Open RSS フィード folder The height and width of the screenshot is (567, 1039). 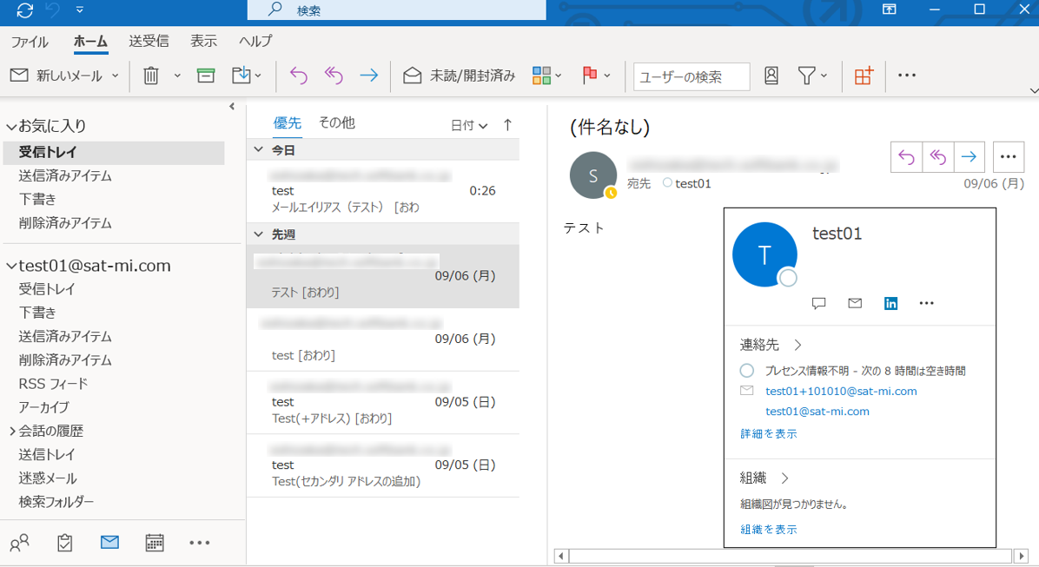[53, 384]
